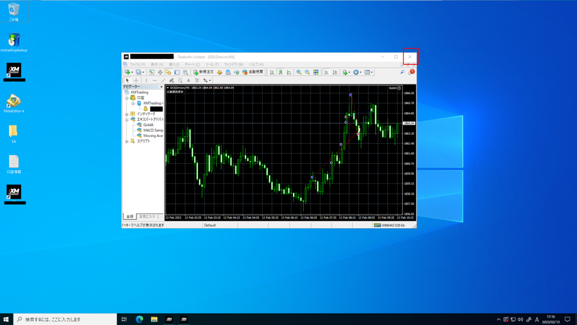
Task: Open the チャート (C) menu
Action: (192, 65)
